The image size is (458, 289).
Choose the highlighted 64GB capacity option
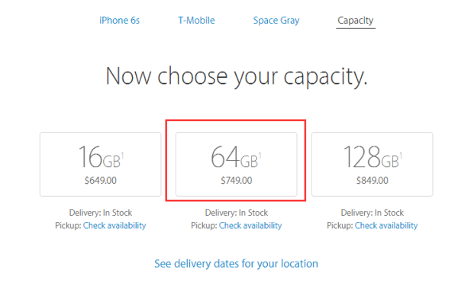pyautogui.click(x=237, y=165)
